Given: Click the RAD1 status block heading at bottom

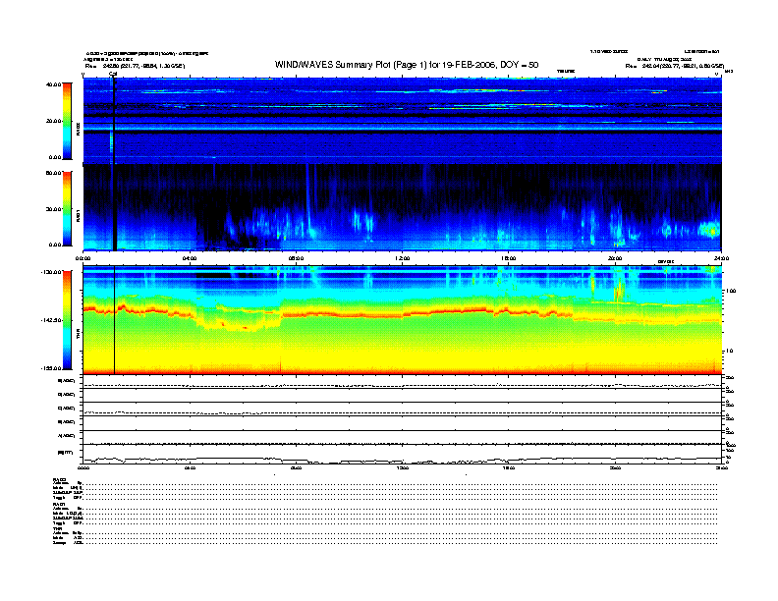Looking at the screenshot, I should (x=59, y=504).
